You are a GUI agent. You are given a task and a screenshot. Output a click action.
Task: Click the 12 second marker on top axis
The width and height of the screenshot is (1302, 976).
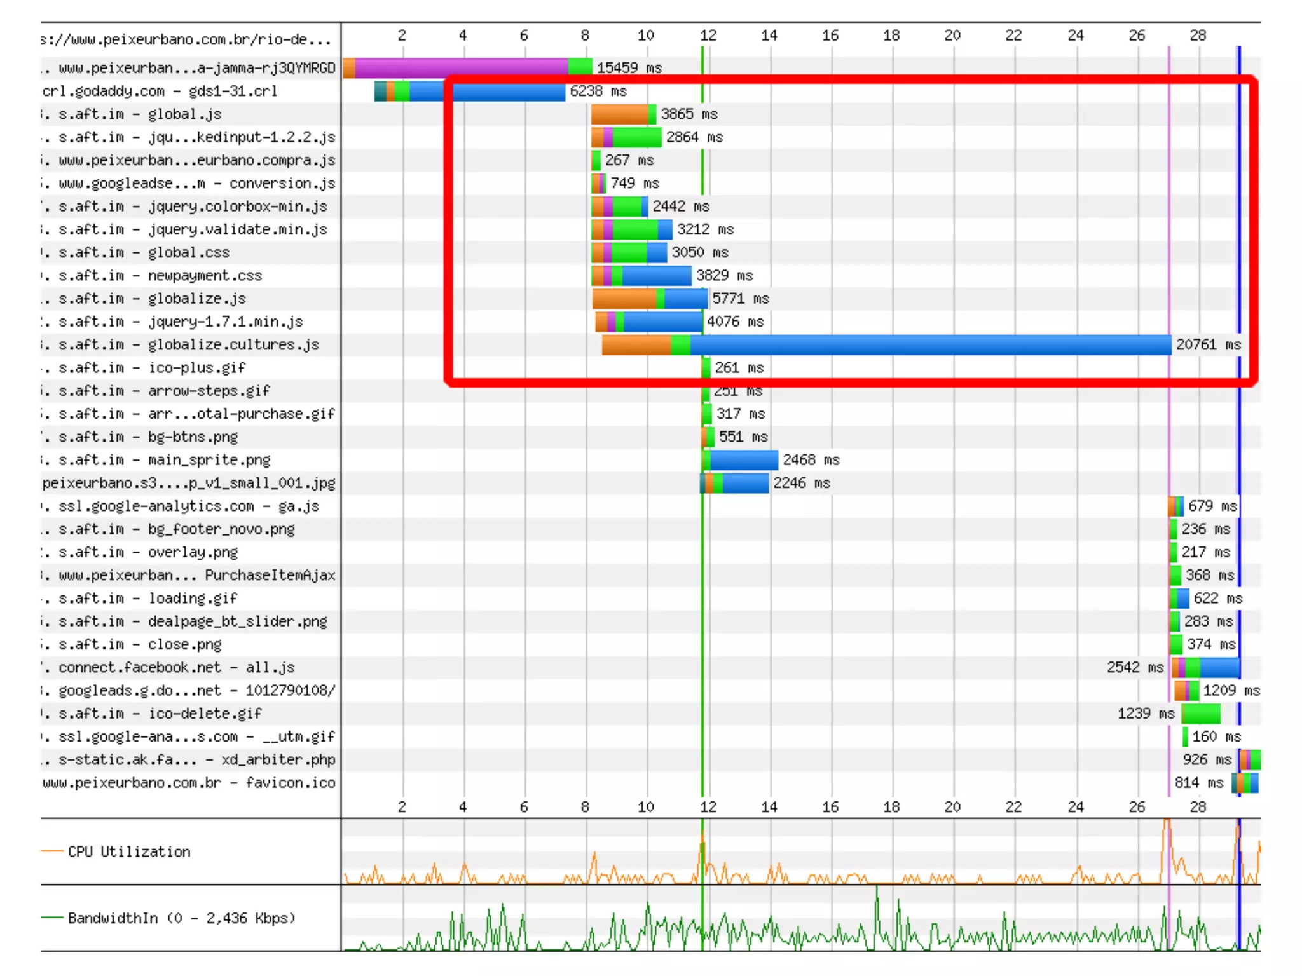pyautogui.click(x=708, y=36)
